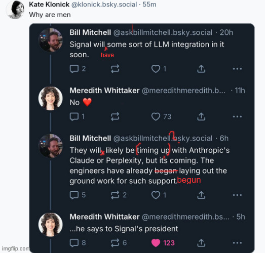Unlike Meredith's post with 123 likes
Viewport: 265px width, 253px height.
(x=163, y=243)
